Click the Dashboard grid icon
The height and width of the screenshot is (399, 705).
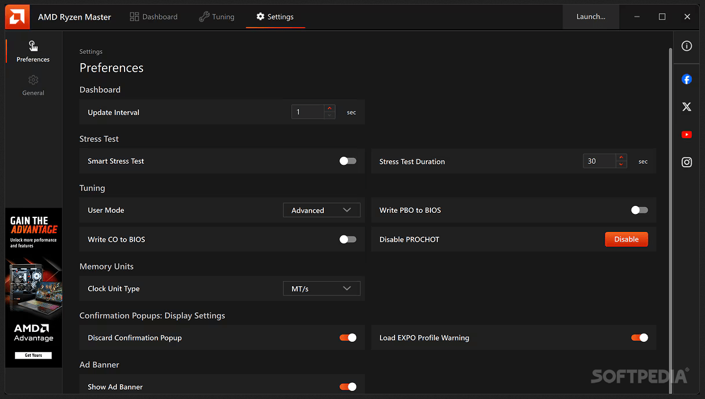(134, 17)
